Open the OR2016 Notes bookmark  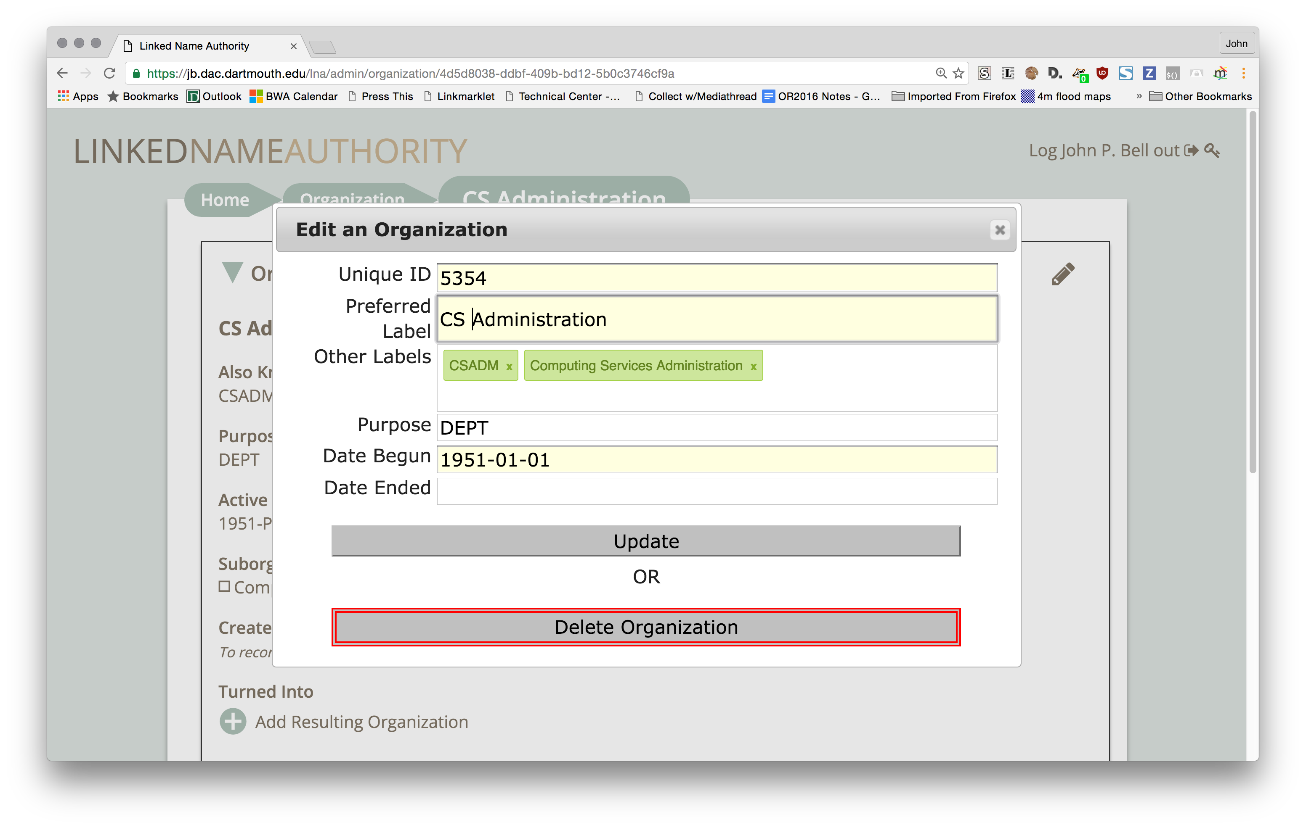(821, 96)
